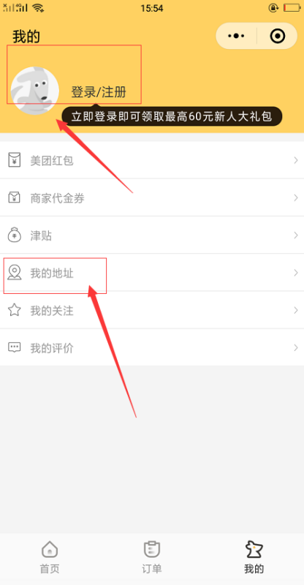Tap the 我的关注 star icon
The height and width of the screenshot is (585, 304).
(14, 310)
